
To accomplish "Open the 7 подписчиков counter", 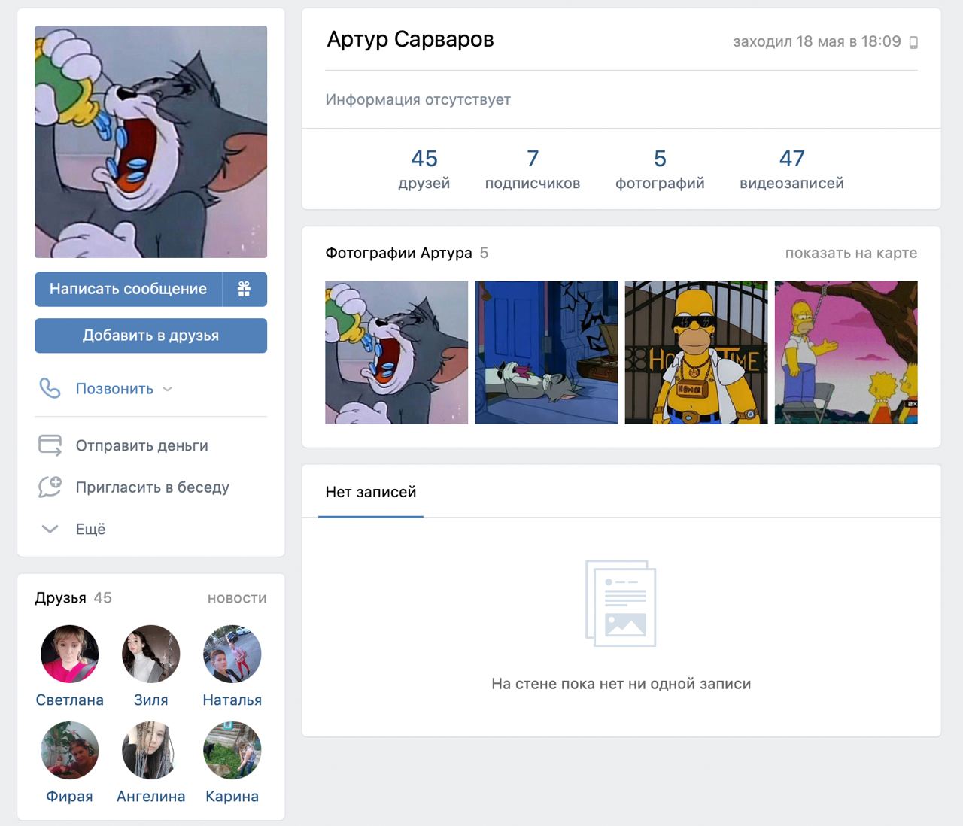I will pyautogui.click(x=533, y=169).
